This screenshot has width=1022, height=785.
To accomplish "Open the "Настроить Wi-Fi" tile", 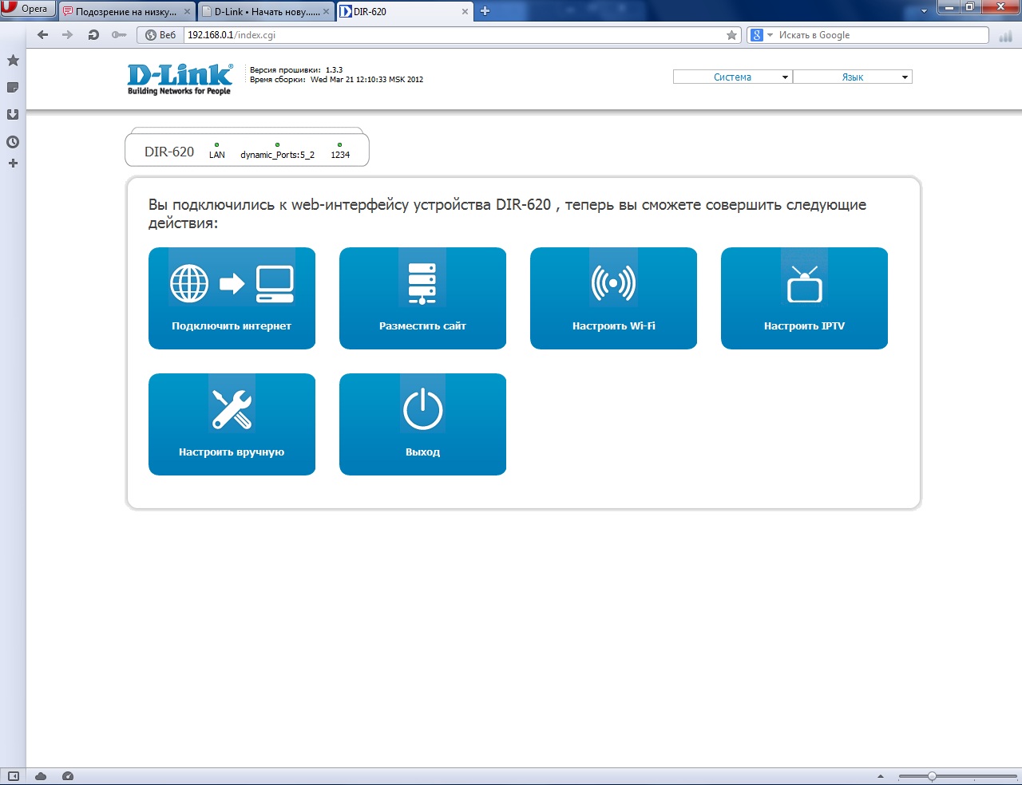I will click(x=613, y=298).
